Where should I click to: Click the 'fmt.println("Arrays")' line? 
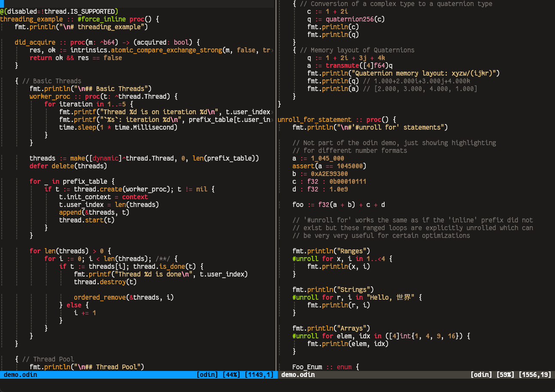click(331, 328)
